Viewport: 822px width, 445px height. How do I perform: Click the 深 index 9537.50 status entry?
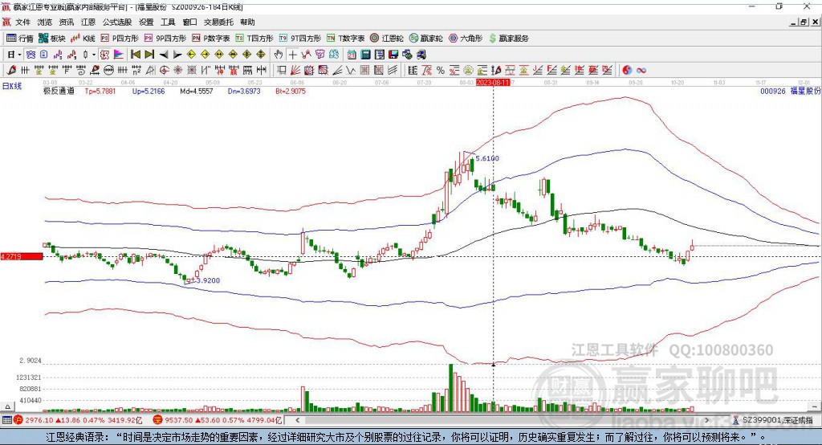coord(218,420)
